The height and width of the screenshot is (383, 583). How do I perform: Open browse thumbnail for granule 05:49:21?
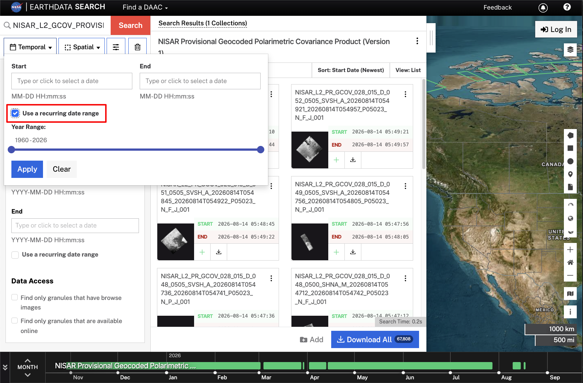[x=310, y=150]
